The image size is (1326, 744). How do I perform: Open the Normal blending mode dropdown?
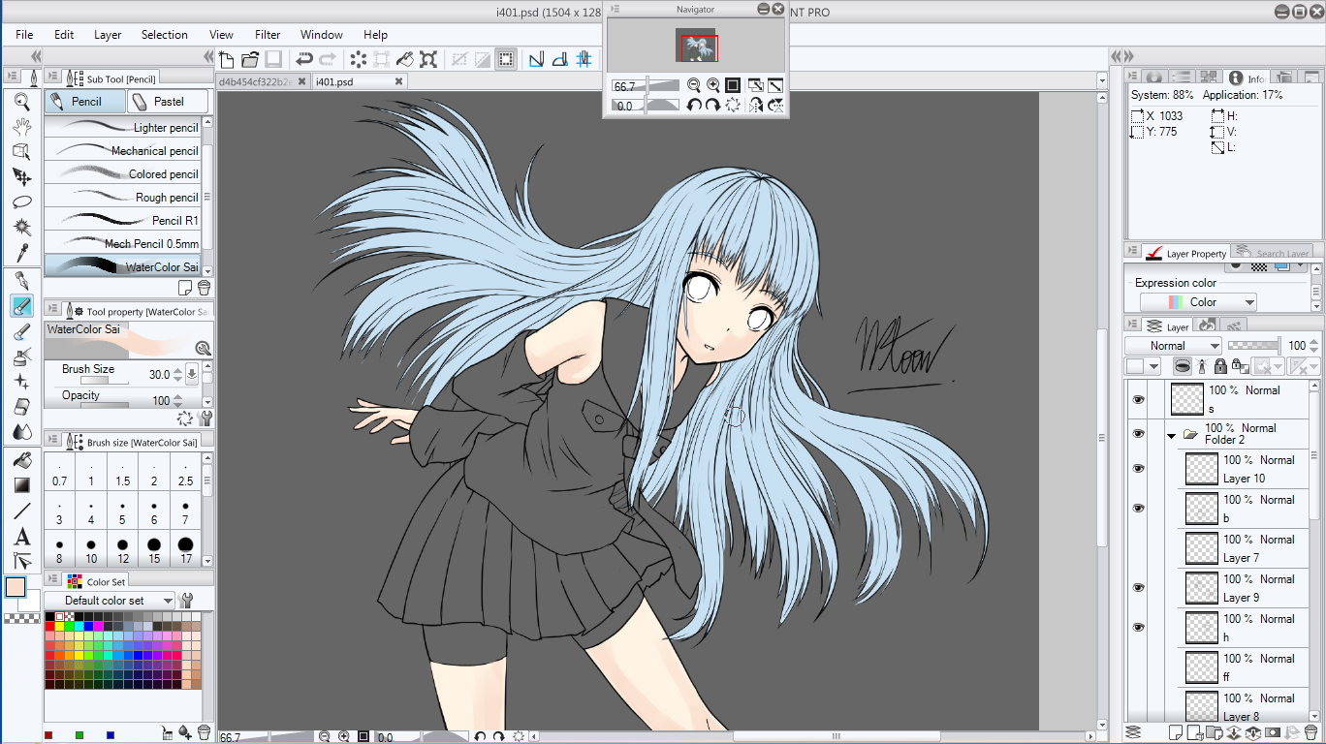1174,346
